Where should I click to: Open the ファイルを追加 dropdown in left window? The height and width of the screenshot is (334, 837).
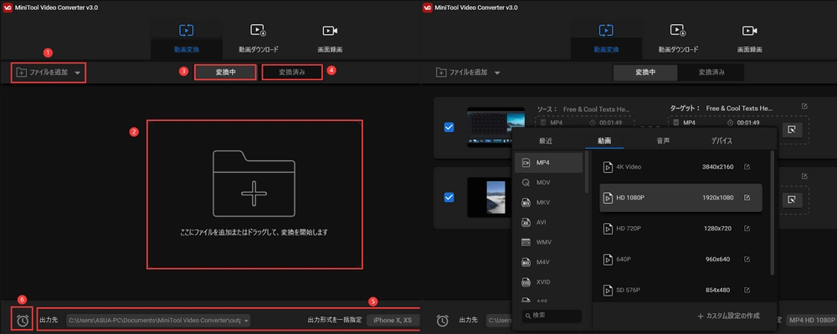point(78,73)
